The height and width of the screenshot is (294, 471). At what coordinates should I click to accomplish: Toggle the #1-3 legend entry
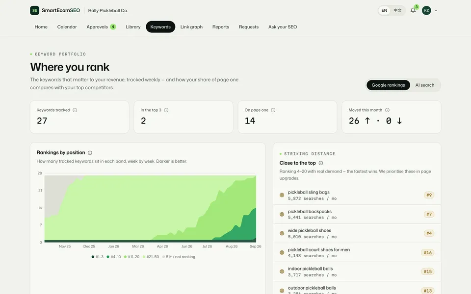[97, 257]
